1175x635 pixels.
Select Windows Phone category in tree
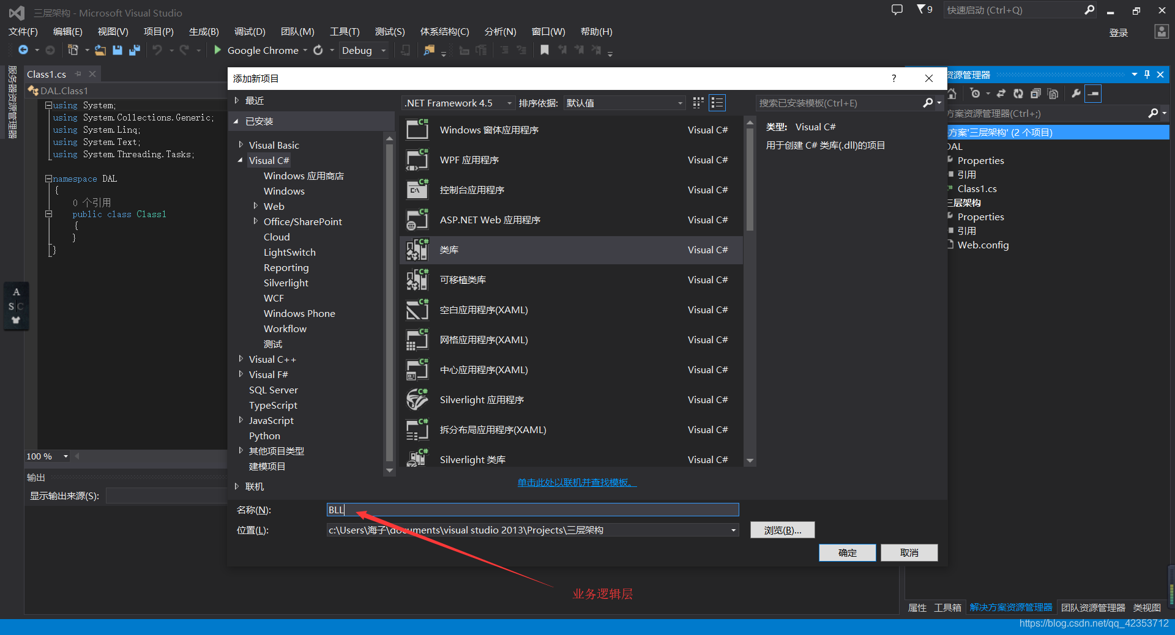coord(299,313)
